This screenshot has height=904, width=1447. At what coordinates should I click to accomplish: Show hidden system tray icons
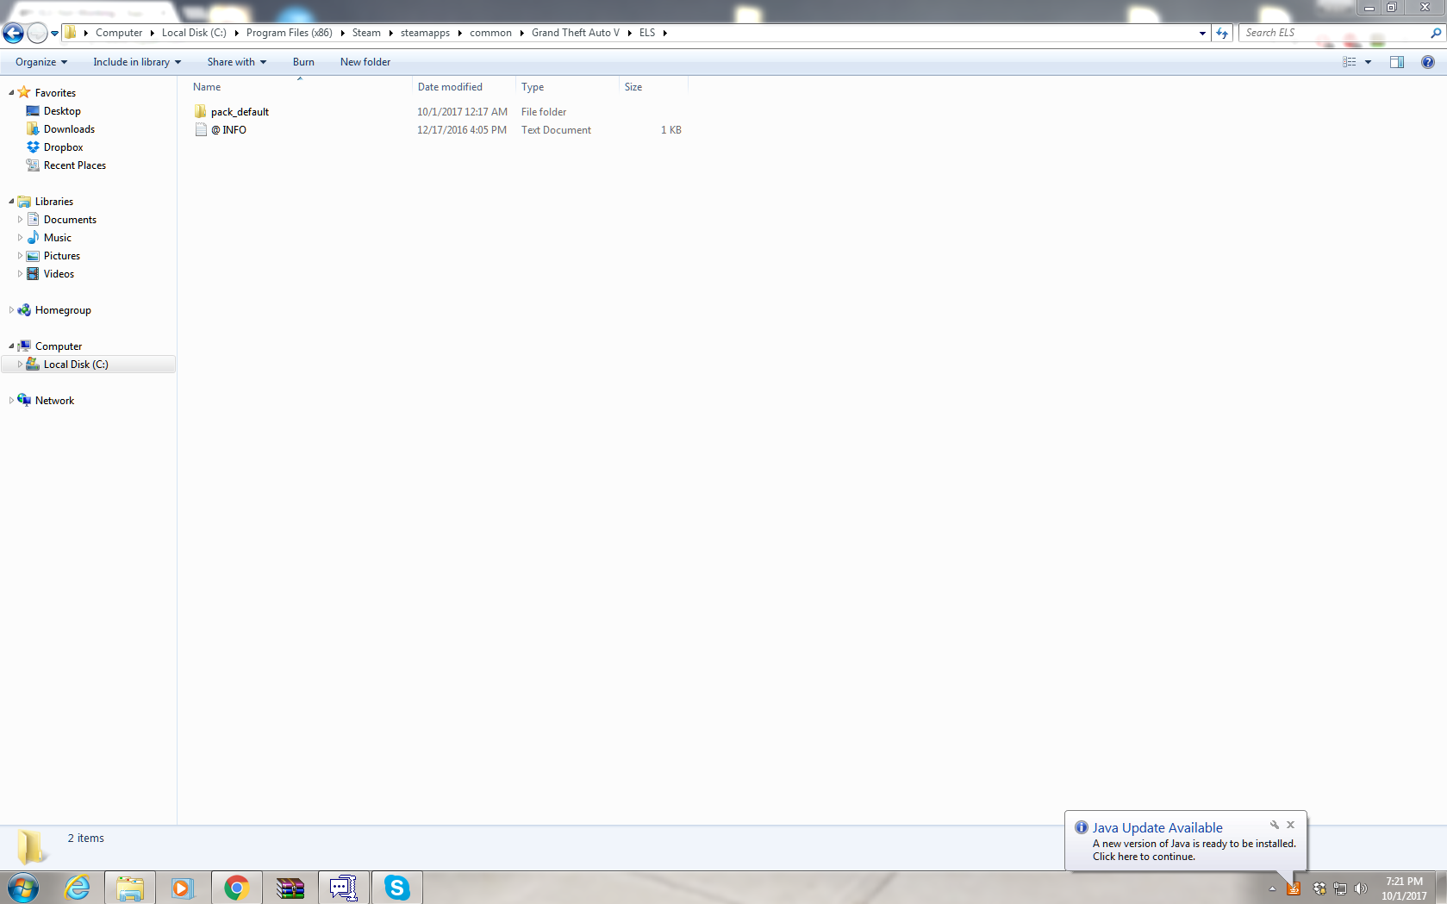pos(1272,888)
